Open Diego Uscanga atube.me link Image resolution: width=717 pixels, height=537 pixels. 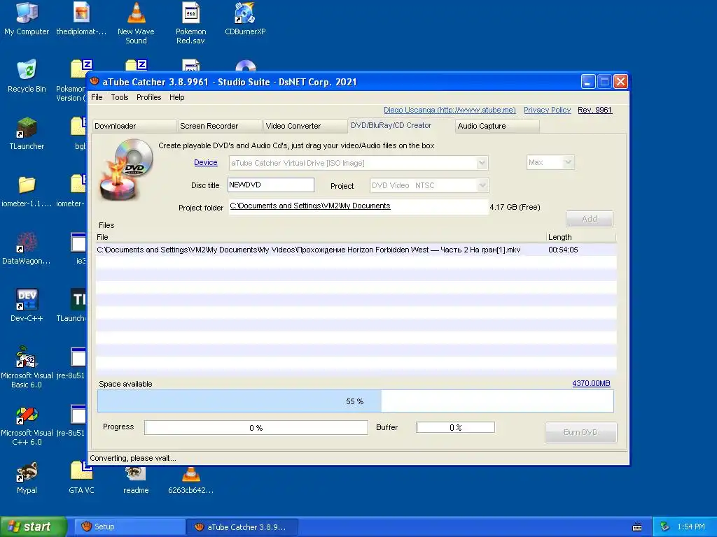(450, 110)
